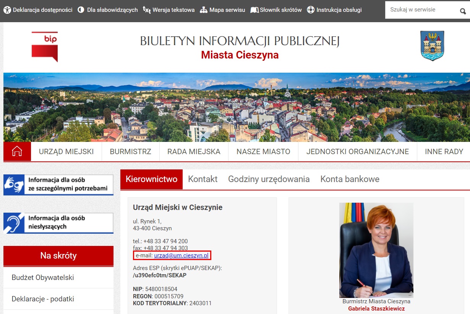This screenshot has width=470, height=314.
Task: Click the sign language hands icon
Action: [x=14, y=185]
